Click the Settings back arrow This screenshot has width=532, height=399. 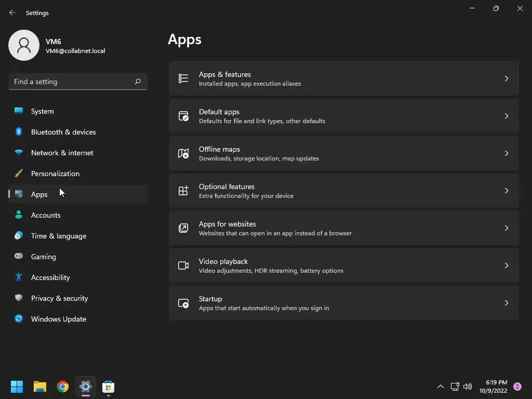(12, 13)
